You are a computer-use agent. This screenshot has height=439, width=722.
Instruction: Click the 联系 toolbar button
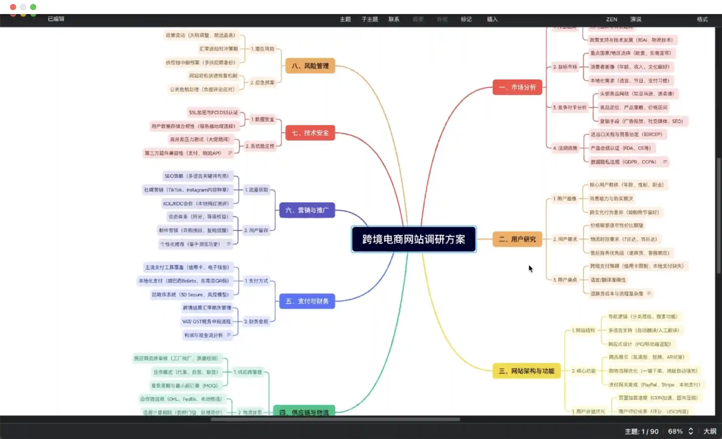coord(394,19)
